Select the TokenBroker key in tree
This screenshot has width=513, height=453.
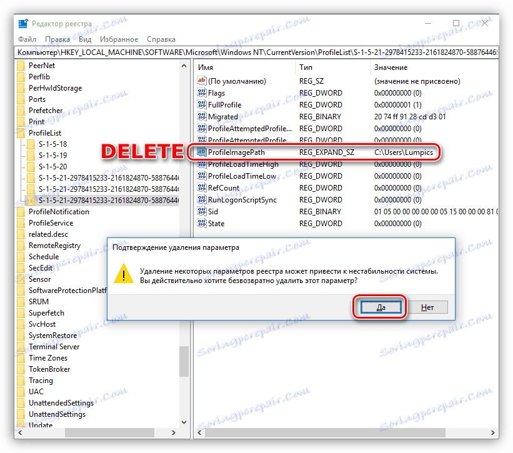(49, 369)
